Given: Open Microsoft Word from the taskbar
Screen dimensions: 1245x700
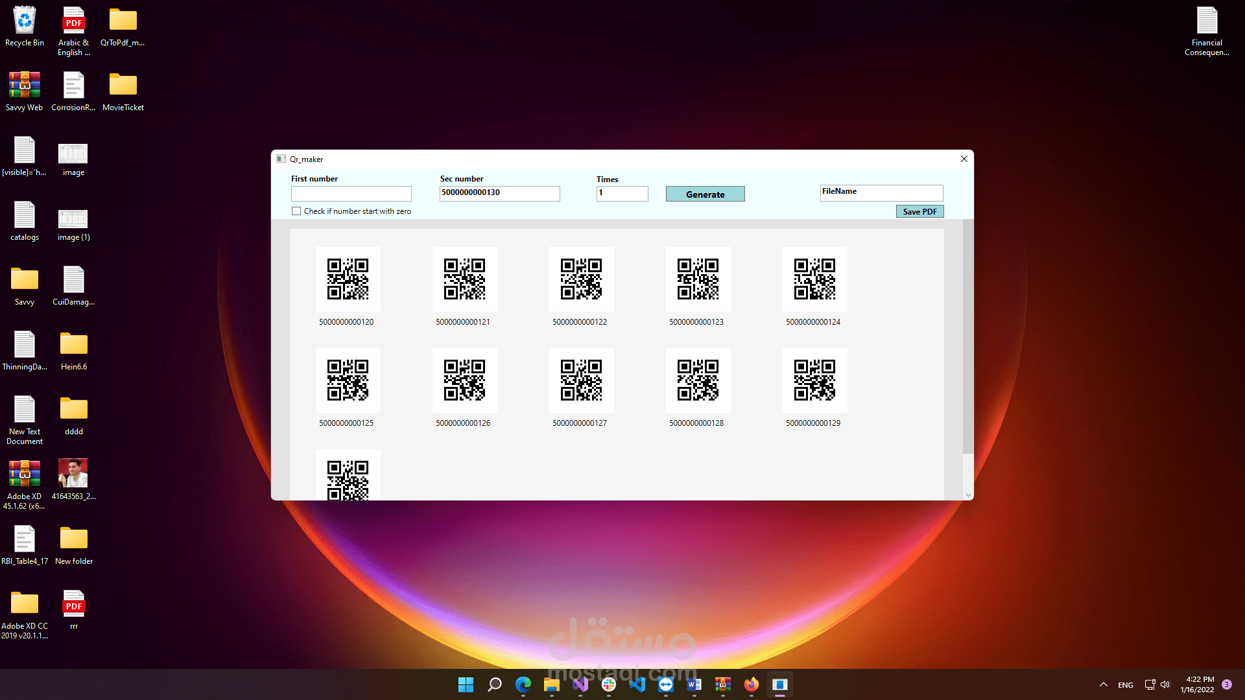Looking at the screenshot, I should coord(694,684).
